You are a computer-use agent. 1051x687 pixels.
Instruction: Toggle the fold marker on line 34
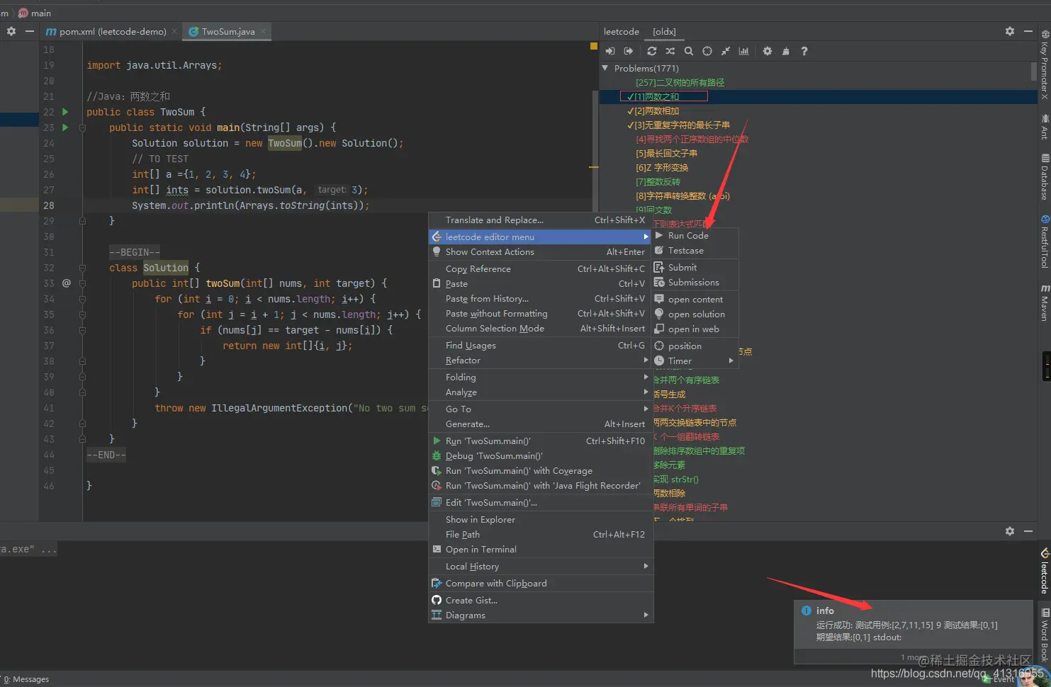tap(82, 298)
